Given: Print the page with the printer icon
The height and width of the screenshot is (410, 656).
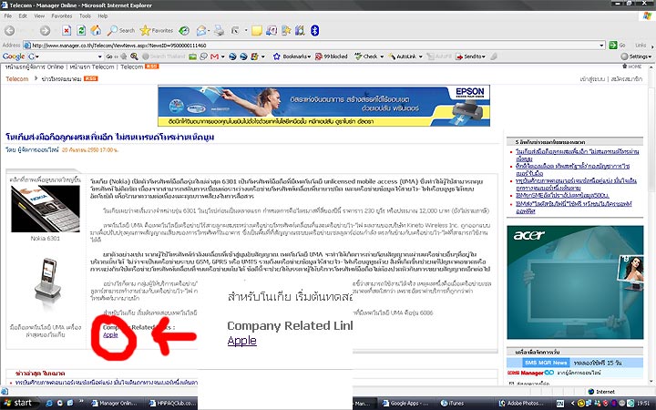Looking at the screenshot, I should [219, 30].
